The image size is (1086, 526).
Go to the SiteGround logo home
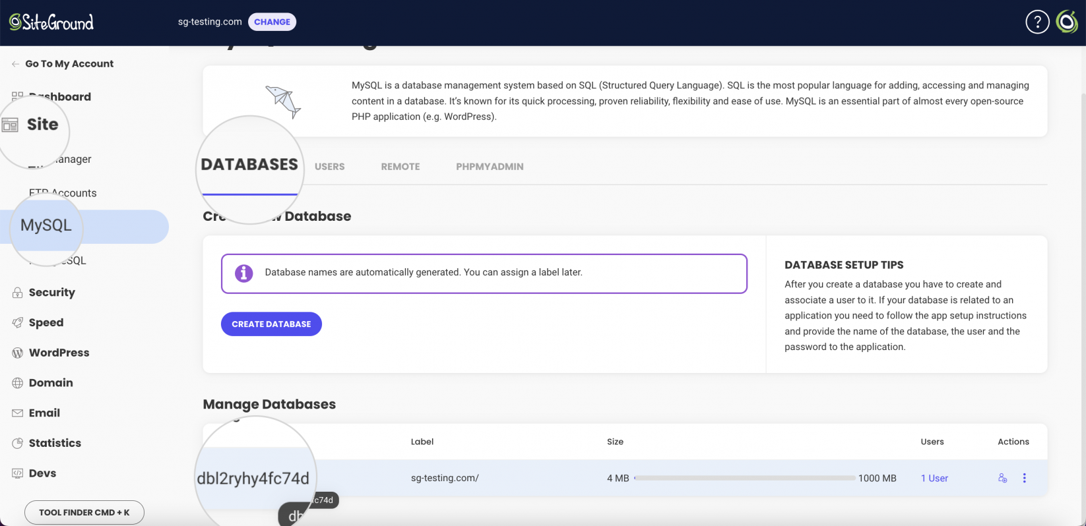click(x=51, y=22)
